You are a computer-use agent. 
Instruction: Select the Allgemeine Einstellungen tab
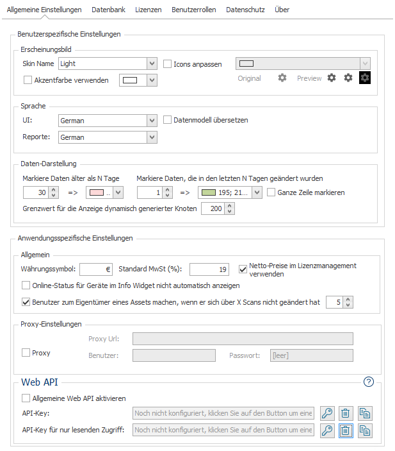44,10
